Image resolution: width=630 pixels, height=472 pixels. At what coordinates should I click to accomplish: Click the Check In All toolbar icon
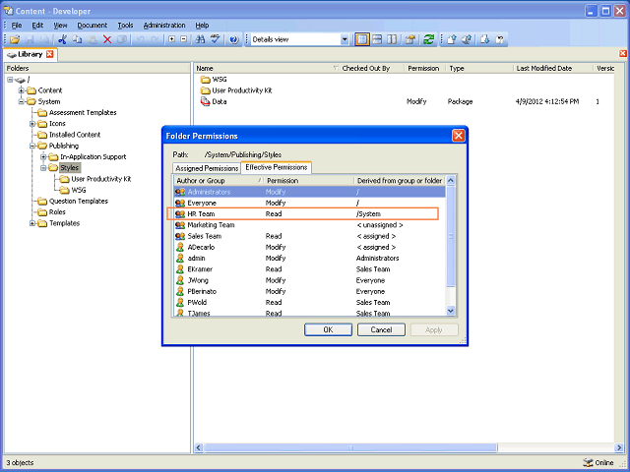point(467,39)
